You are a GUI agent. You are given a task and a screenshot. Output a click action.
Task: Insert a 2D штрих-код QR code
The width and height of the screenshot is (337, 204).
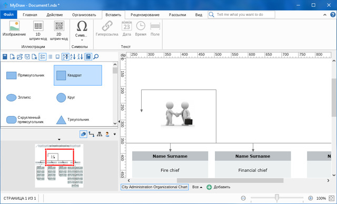coord(59,30)
